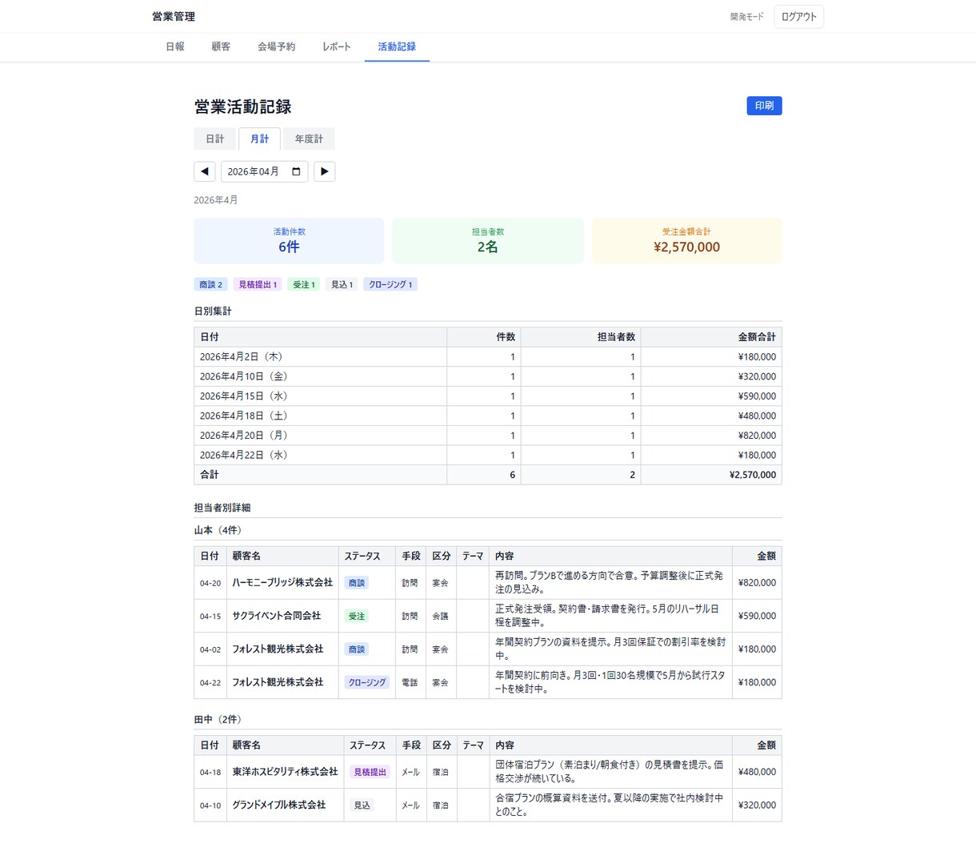Click the クロージング badge in the 04-22 row
The height and width of the screenshot is (868, 976).
[x=367, y=682]
